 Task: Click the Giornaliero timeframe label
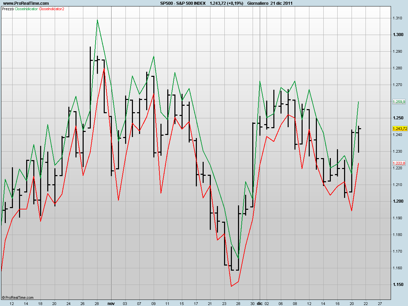point(258,3)
